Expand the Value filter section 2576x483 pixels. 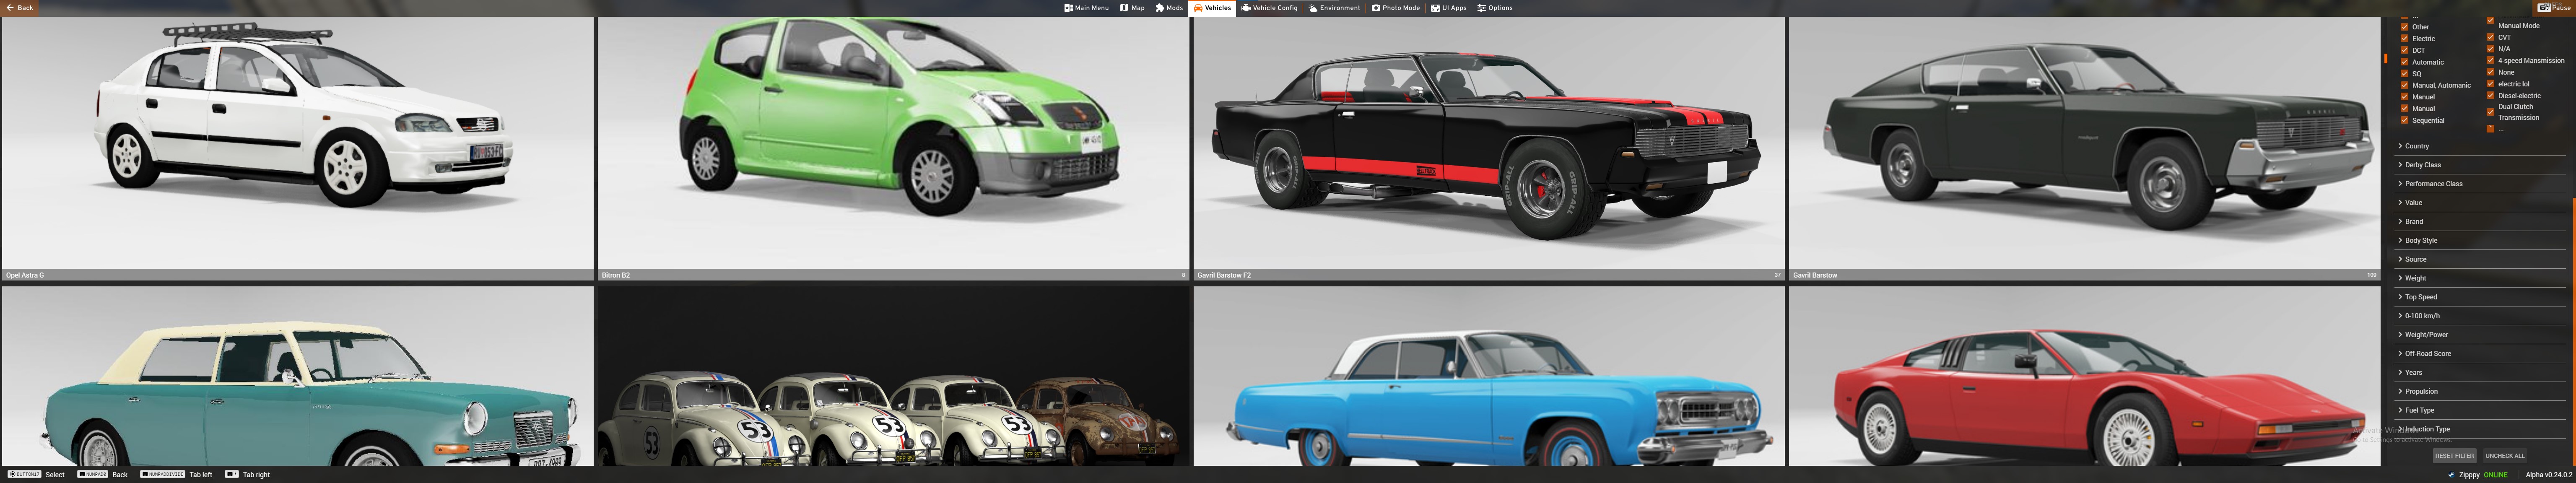point(2480,203)
